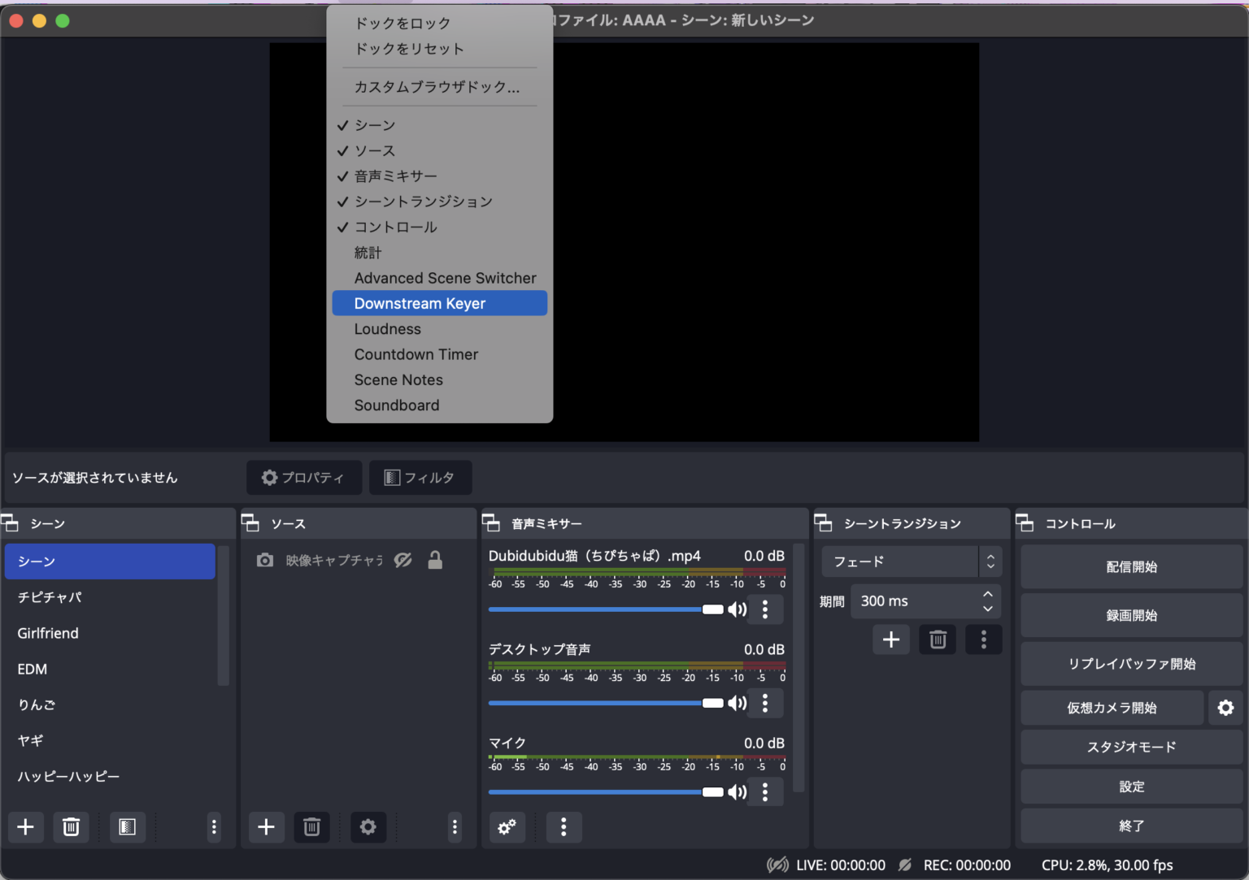Remove the transition using the trash icon
The width and height of the screenshot is (1249, 880).
(937, 639)
